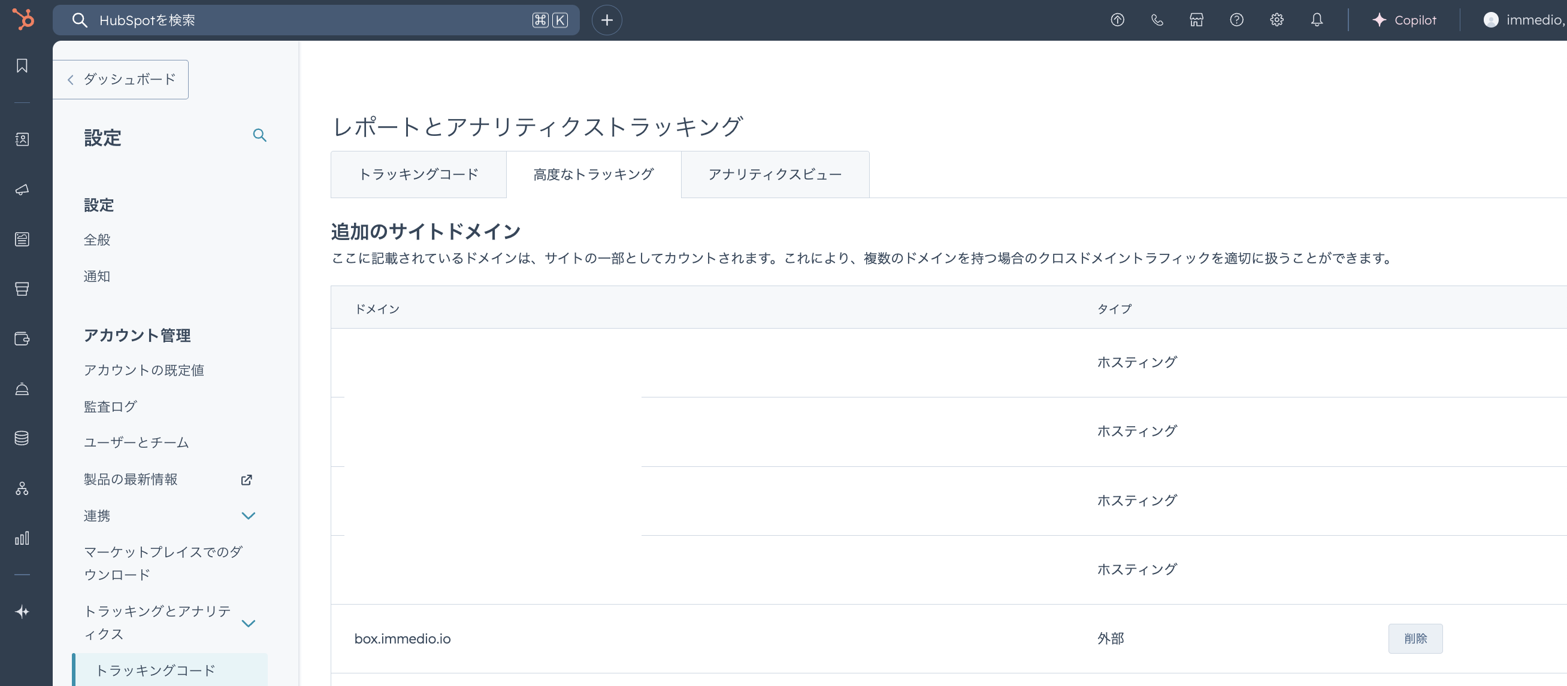
Task: Open the bookmarks icon in left rail
Action: click(x=22, y=66)
